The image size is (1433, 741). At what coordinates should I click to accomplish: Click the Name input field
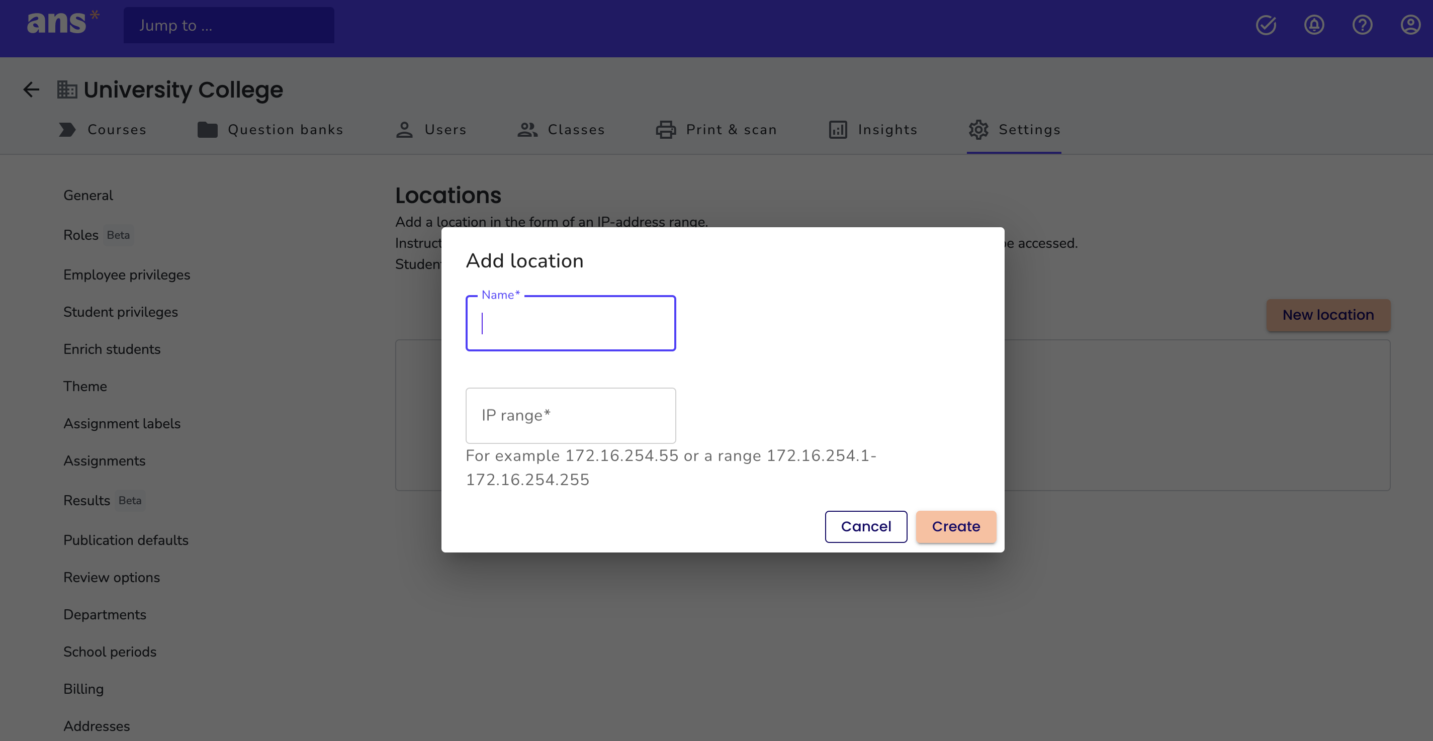571,323
